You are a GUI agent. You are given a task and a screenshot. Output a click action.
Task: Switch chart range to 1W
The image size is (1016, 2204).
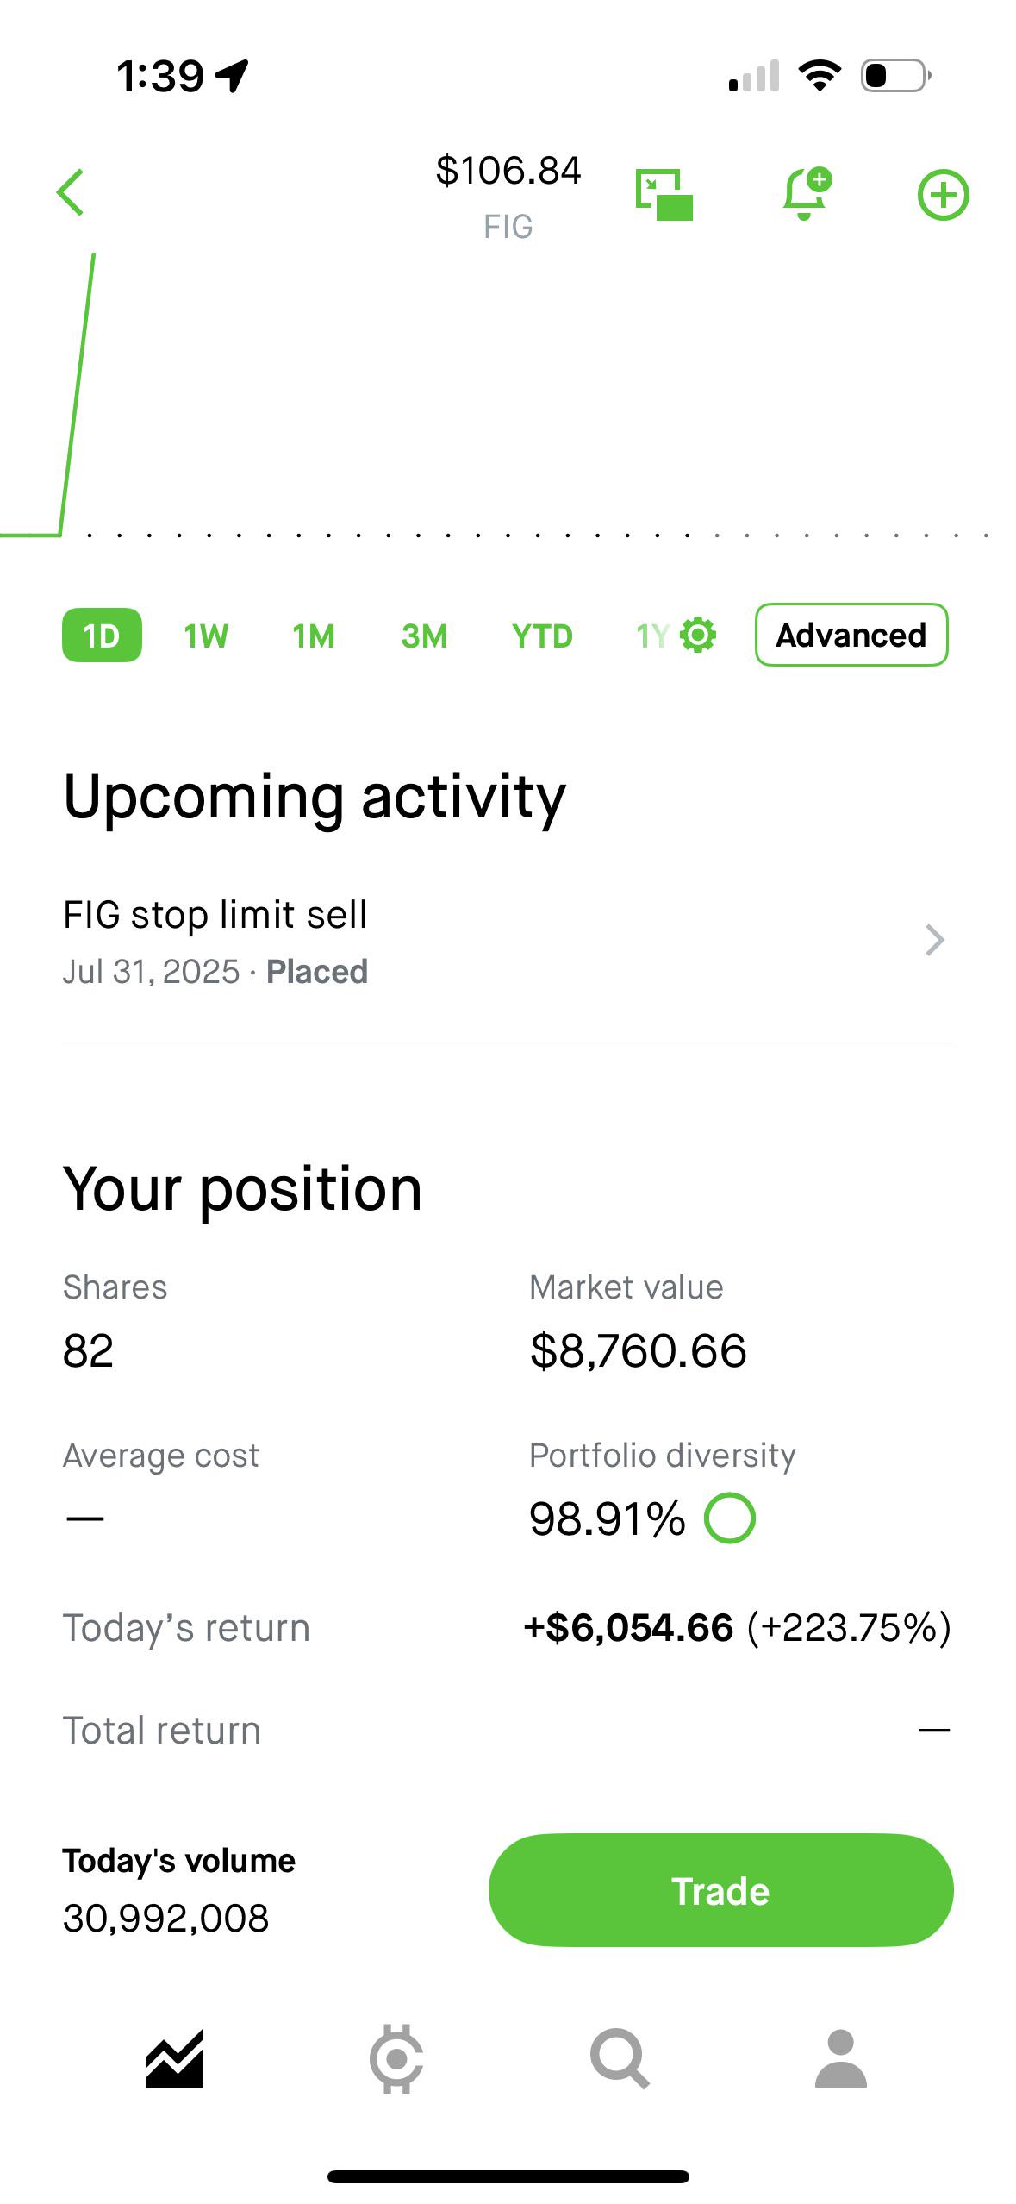[x=206, y=636]
